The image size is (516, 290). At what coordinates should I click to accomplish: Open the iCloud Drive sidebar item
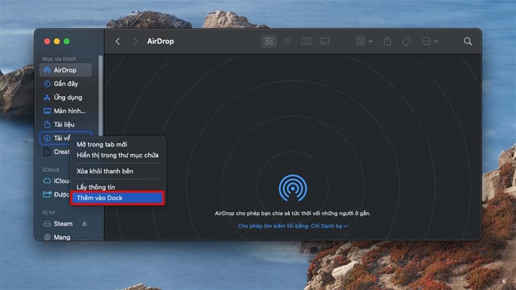tap(56, 181)
